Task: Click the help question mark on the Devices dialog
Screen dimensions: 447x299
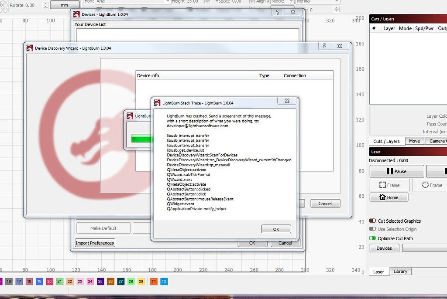Action: point(277,13)
